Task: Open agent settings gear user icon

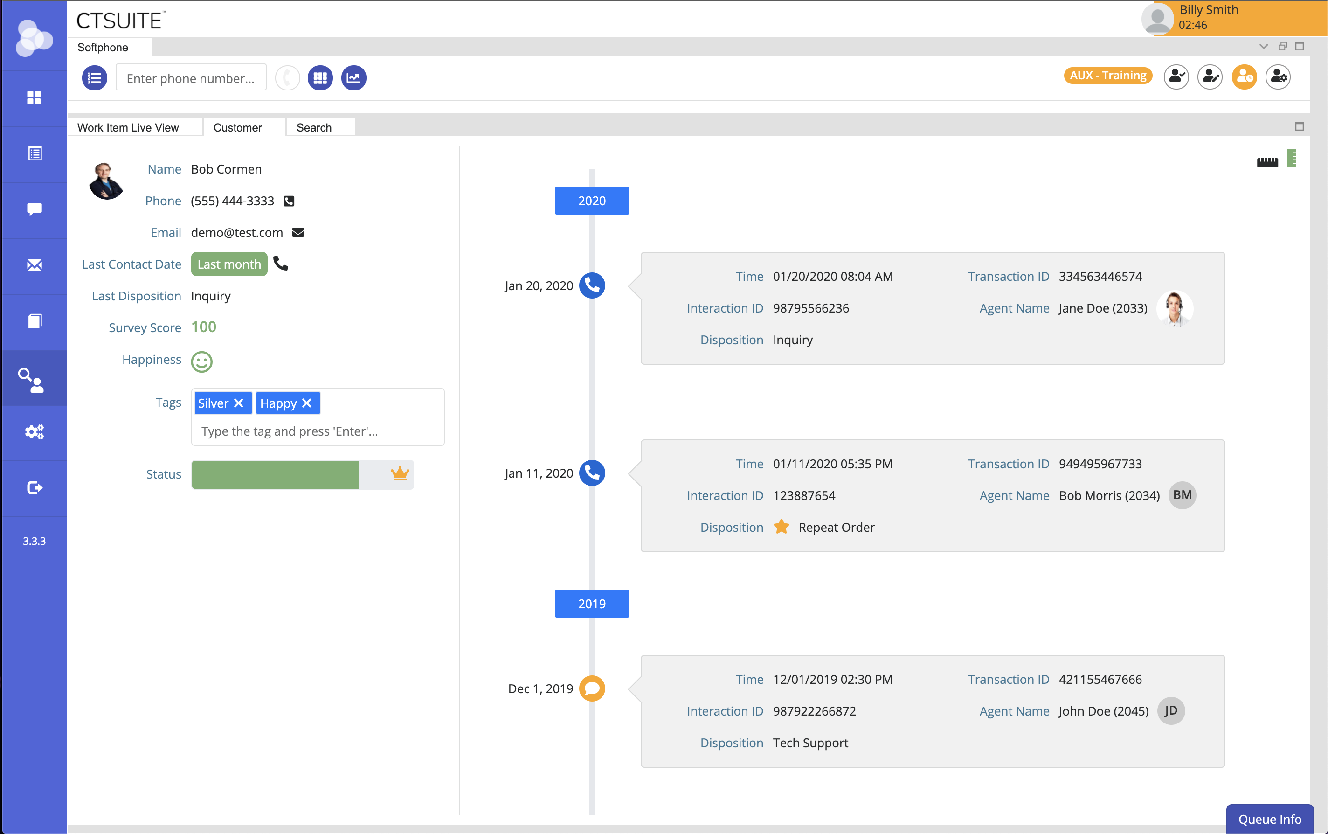Action: coord(1278,76)
